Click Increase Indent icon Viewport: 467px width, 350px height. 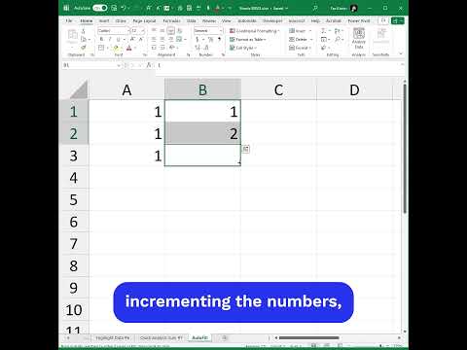162,48
